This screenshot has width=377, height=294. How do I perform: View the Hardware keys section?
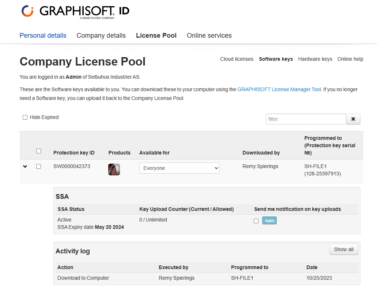pyautogui.click(x=315, y=59)
